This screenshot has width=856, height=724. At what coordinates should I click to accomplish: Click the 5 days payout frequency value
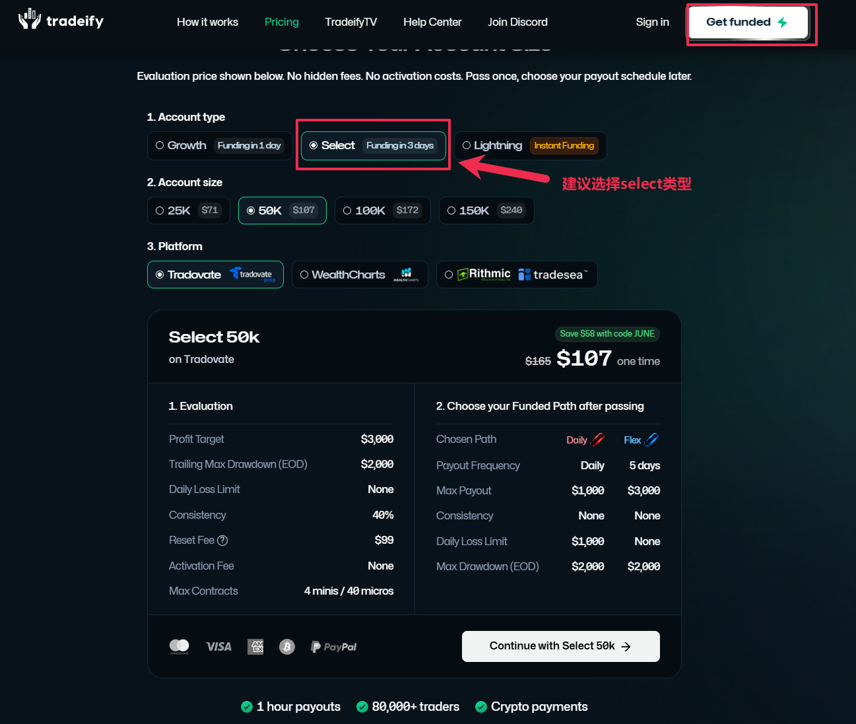(645, 466)
